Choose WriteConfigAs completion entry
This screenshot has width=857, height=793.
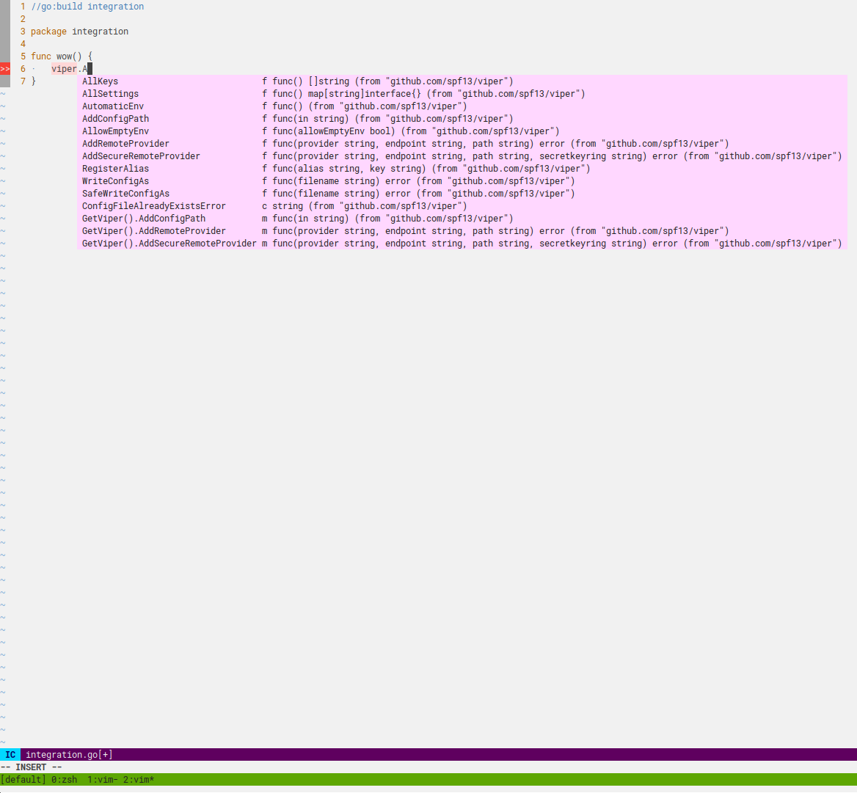[x=462, y=181]
